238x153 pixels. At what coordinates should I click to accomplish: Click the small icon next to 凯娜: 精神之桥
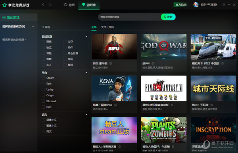click(x=115, y=105)
